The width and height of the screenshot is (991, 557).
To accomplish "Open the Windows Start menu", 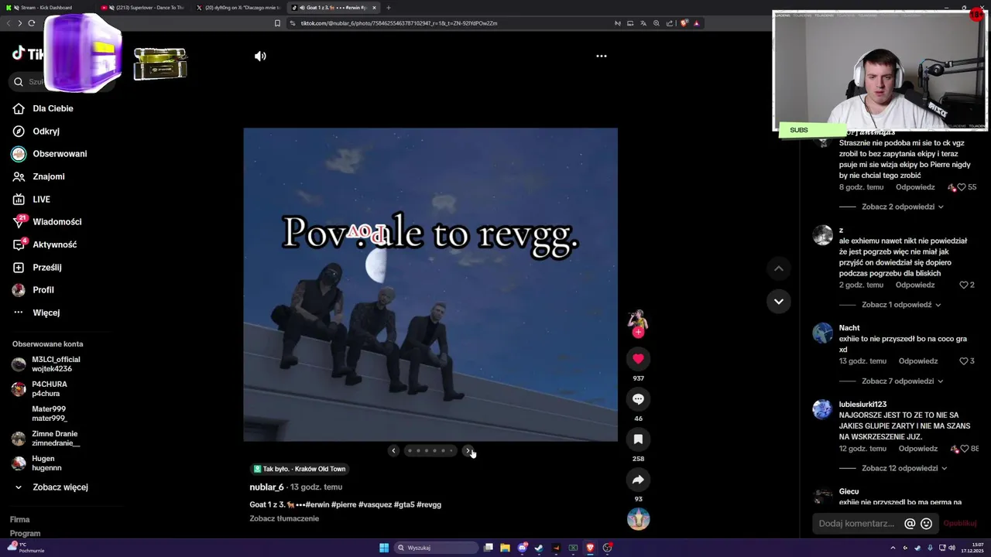I will tap(383, 548).
